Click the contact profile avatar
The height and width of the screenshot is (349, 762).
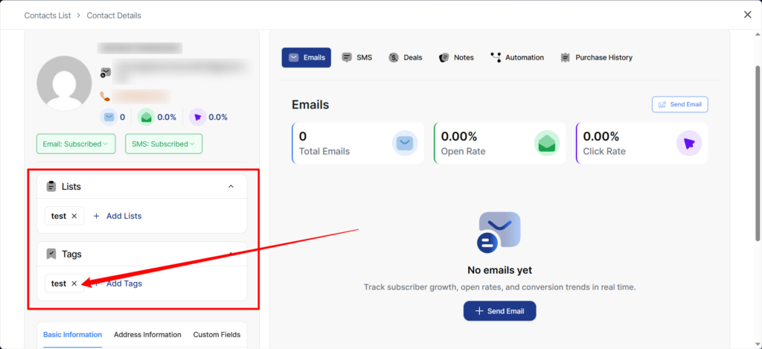[64, 83]
